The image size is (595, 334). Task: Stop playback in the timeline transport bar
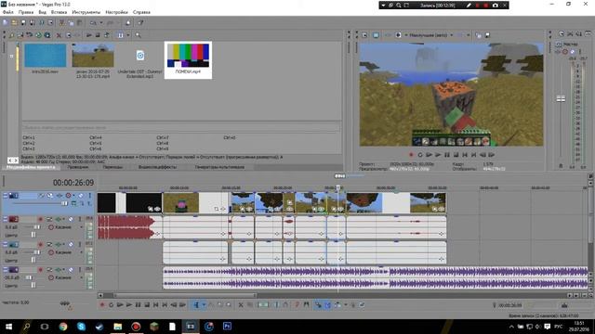147,305
